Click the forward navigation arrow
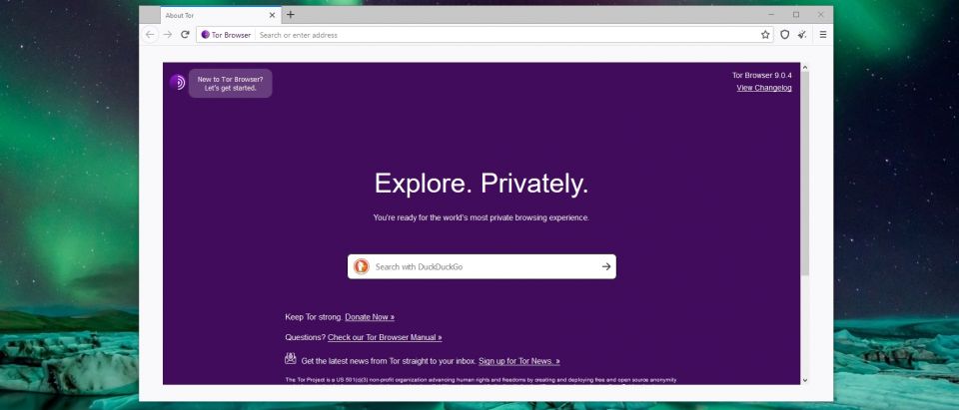Image resolution: width=959 pixels, height=410 pixels. (x=168, y=35)
